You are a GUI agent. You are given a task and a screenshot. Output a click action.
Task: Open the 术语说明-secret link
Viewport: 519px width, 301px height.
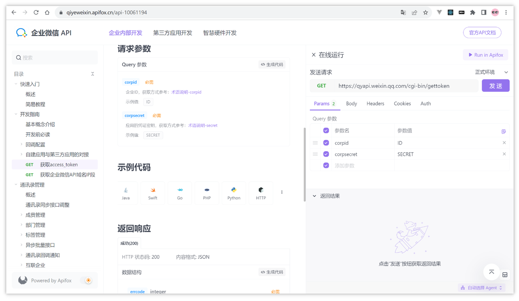[x=202, y=125]
